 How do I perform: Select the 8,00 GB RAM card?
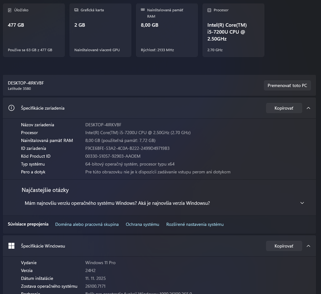tap(167, 30)
